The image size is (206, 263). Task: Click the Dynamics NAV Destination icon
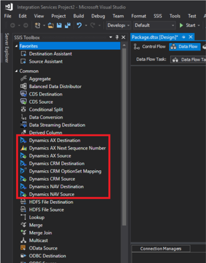coord(24,187)
